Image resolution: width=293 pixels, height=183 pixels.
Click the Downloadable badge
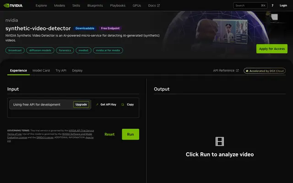pyautogui.click(x=85, y=28)
